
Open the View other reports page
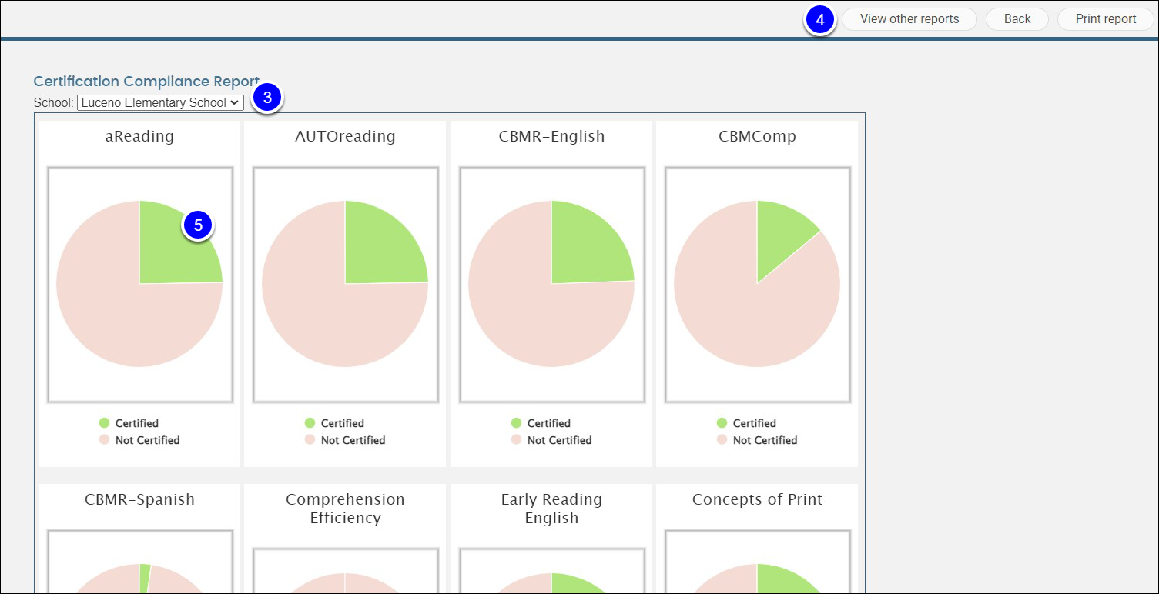[909, 19]
